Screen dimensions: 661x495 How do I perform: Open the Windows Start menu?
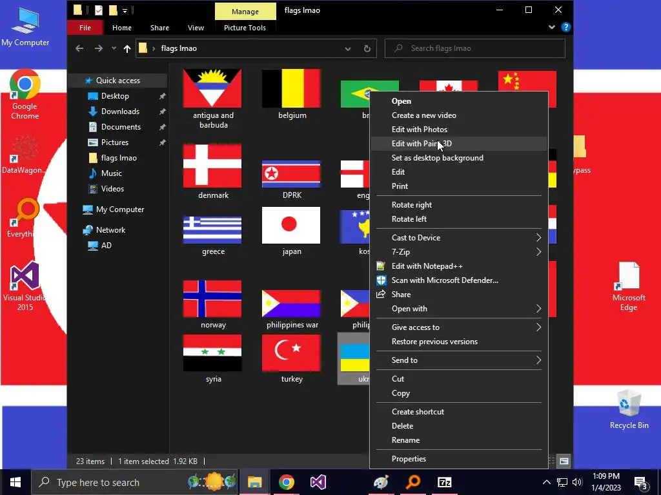(x=15, y=482)
